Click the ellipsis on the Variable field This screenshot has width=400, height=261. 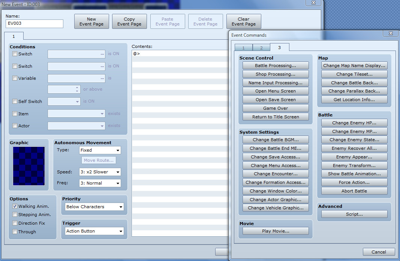102,79
